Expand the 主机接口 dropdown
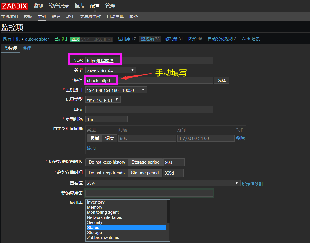 [116, 90]
